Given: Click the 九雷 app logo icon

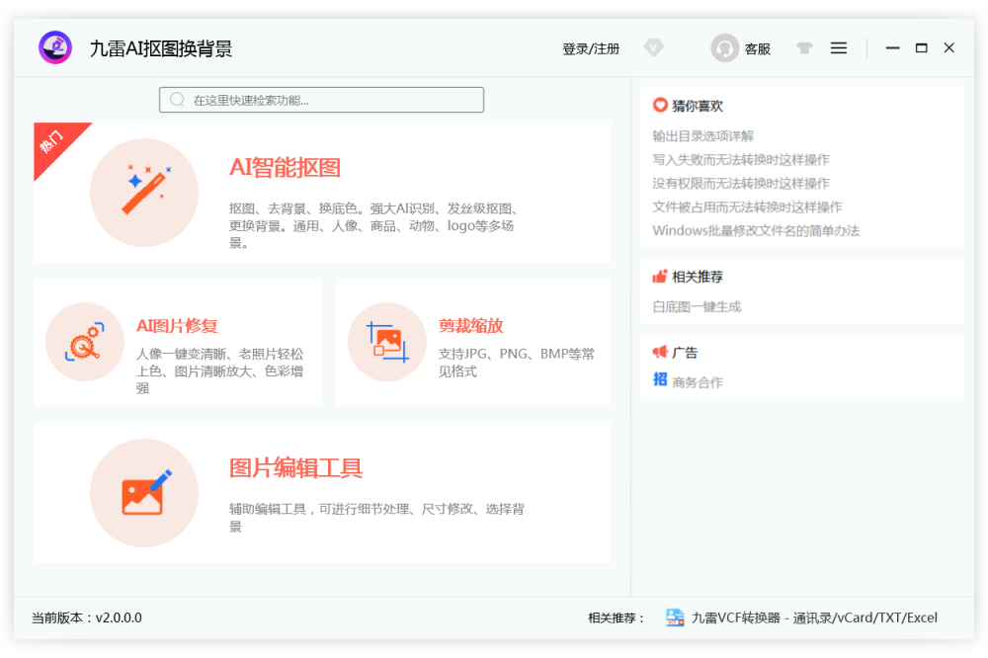Looking at the screenshot, I should point(55,47).
